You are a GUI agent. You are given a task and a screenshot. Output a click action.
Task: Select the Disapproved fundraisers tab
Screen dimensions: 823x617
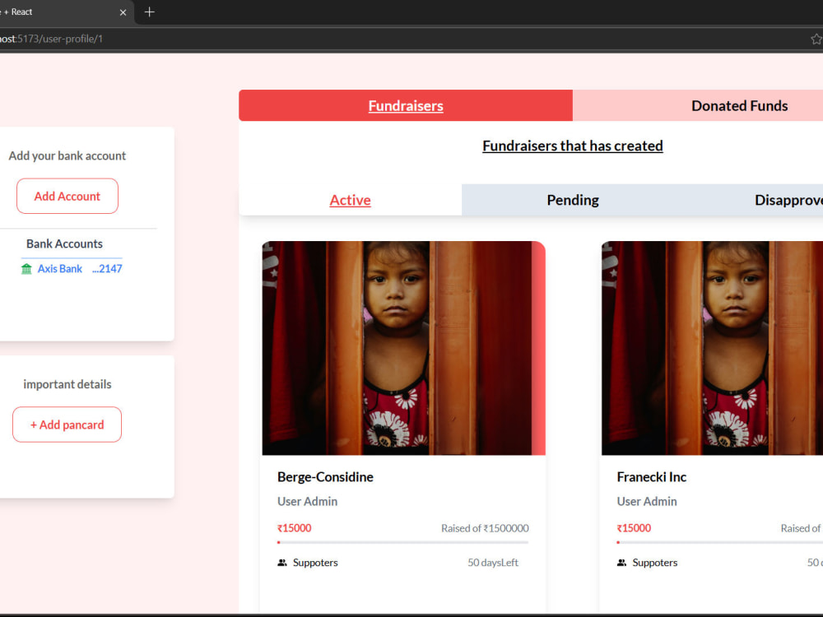(x=788, y=200)
